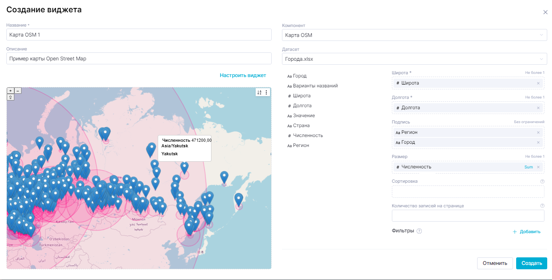Remove Регион from the Подпись field
This screenshot has height=280, width=552.
click(538, 132)
